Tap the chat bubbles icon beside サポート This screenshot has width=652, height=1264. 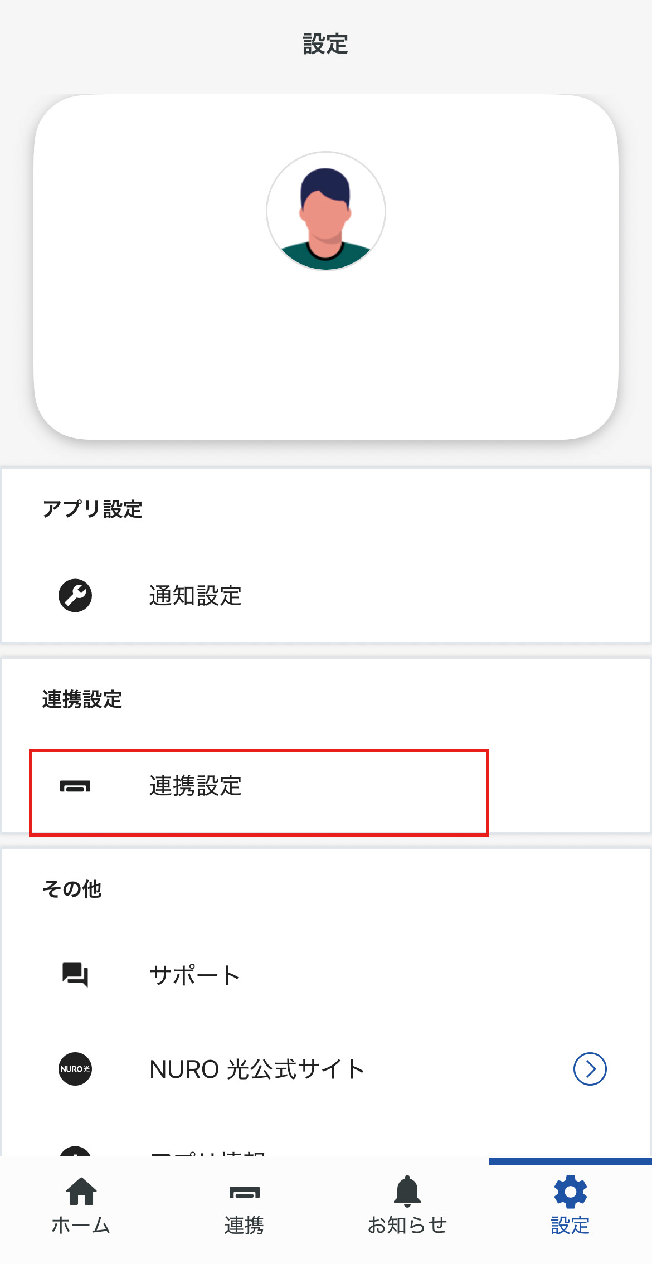pyautogui.click(x=75, y=975)
